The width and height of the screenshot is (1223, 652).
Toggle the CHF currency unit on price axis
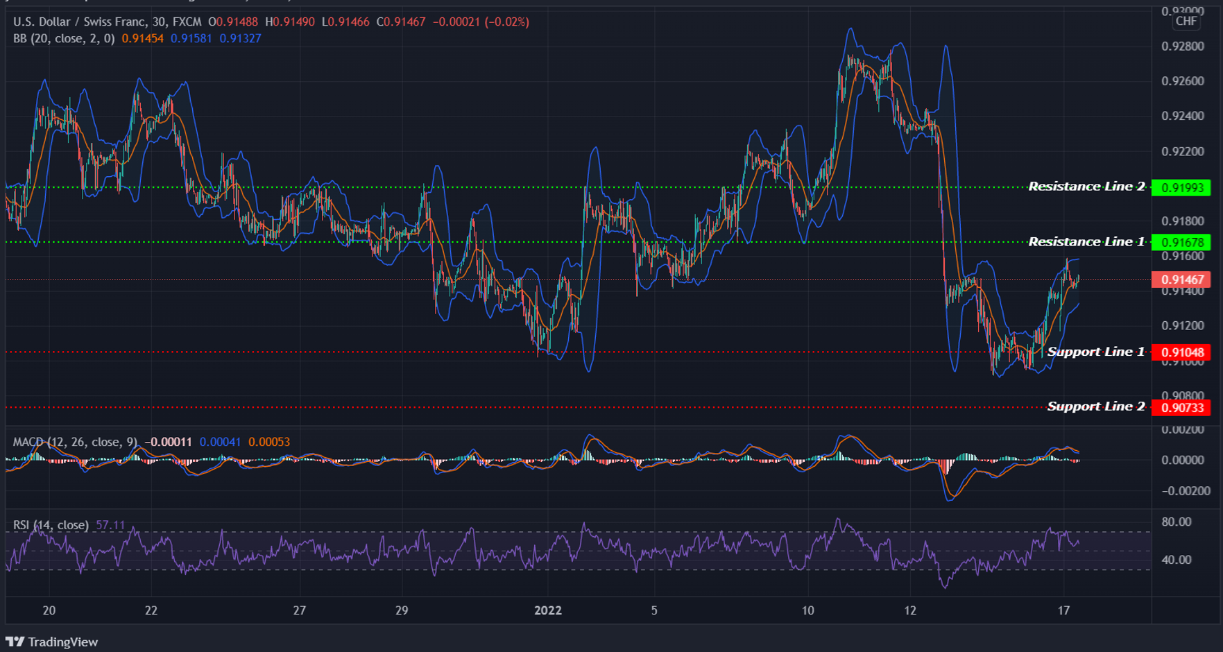(1186, 21)
